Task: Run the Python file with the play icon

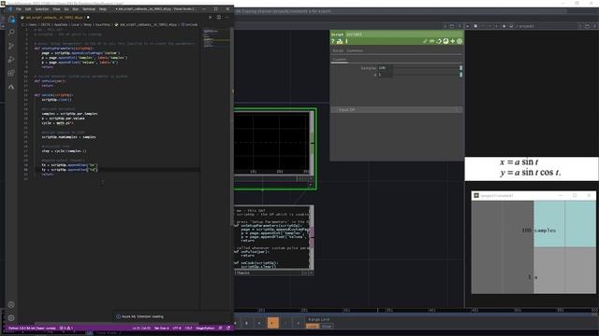Action: [210, 17]
